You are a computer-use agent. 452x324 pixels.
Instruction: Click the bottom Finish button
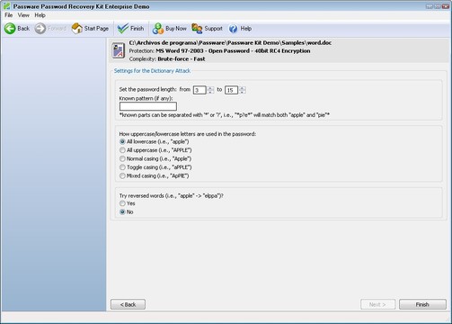pos(422,304)
